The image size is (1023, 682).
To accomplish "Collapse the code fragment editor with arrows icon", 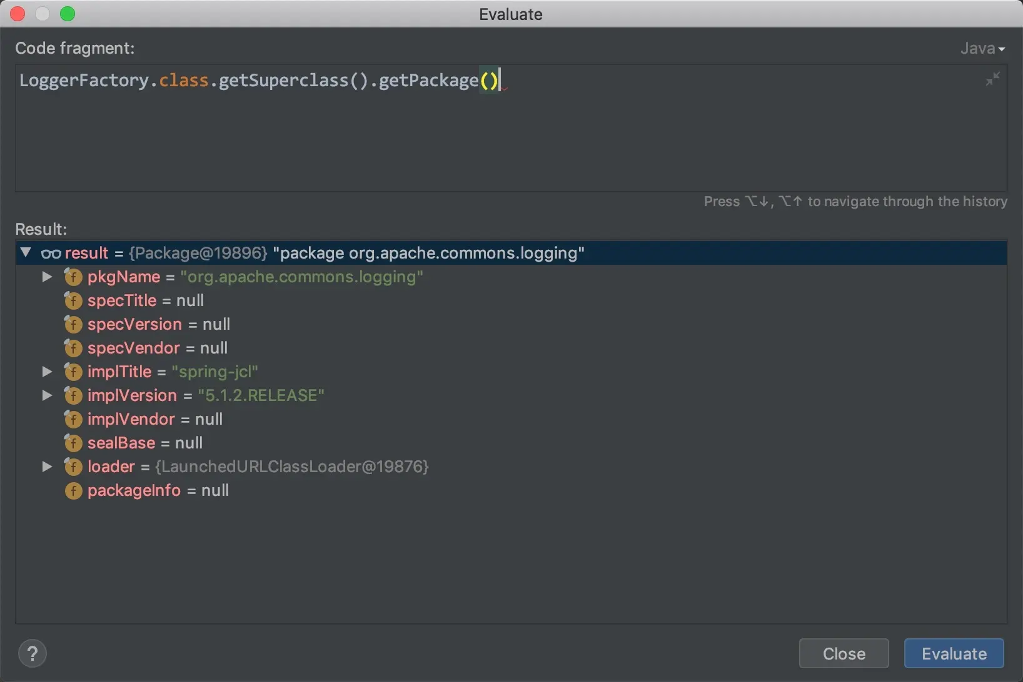I will [x=992, y=79].
